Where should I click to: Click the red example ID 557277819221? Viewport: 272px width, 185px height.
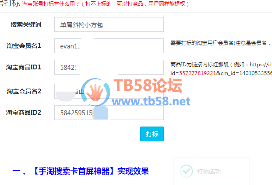pyautogui.click(x=198, y=73)
